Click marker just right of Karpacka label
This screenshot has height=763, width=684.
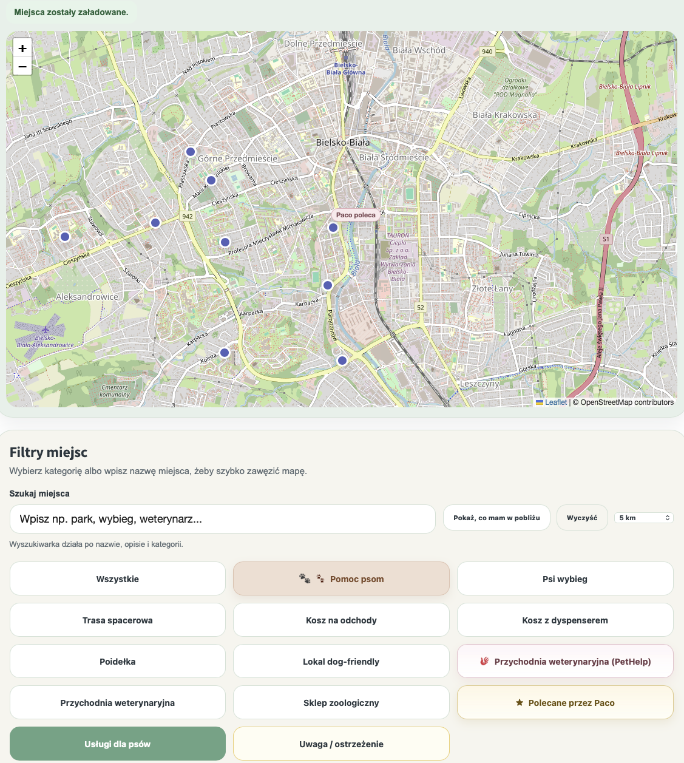tap(328, 285)
